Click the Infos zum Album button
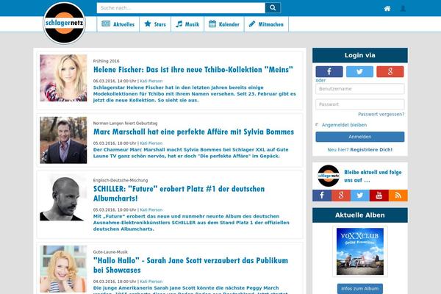 (x=359, y=289)
